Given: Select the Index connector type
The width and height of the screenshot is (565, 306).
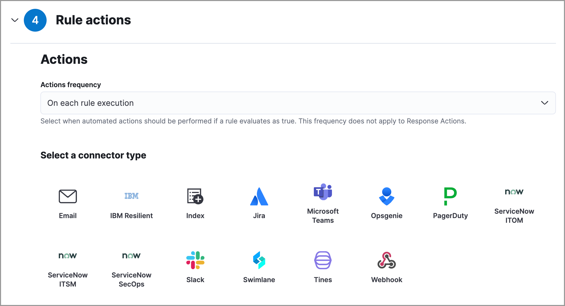Looking at the screenshot, I should pyautogui.click(x=195, y=204).
